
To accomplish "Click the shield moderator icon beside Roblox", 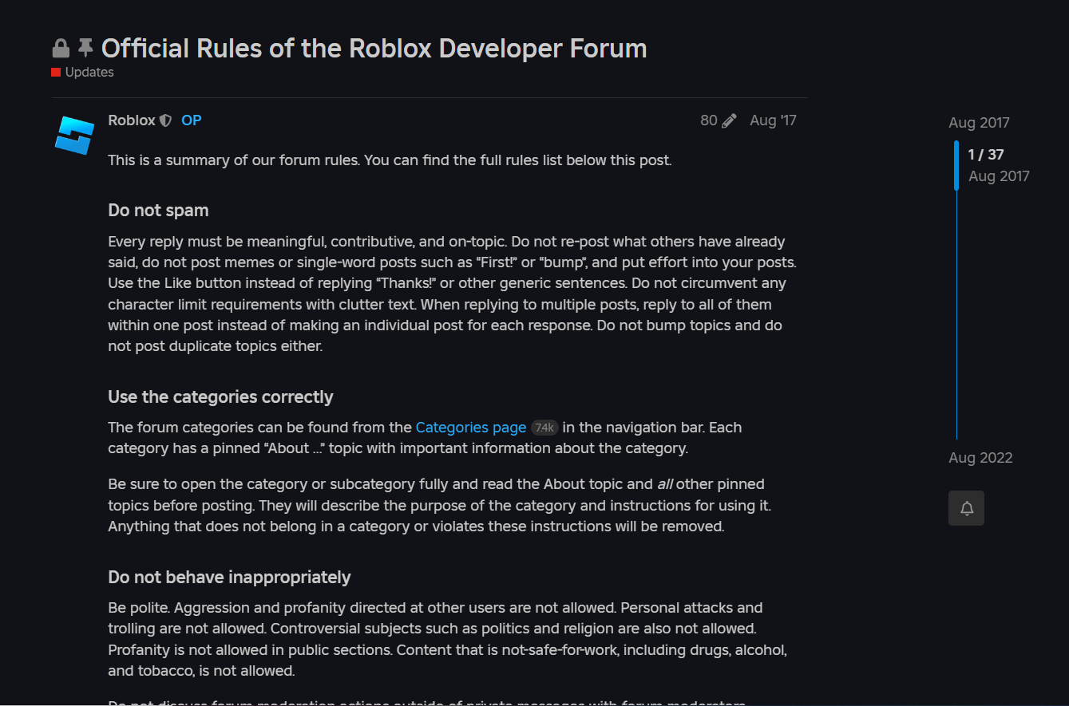I will click(165, 120).
